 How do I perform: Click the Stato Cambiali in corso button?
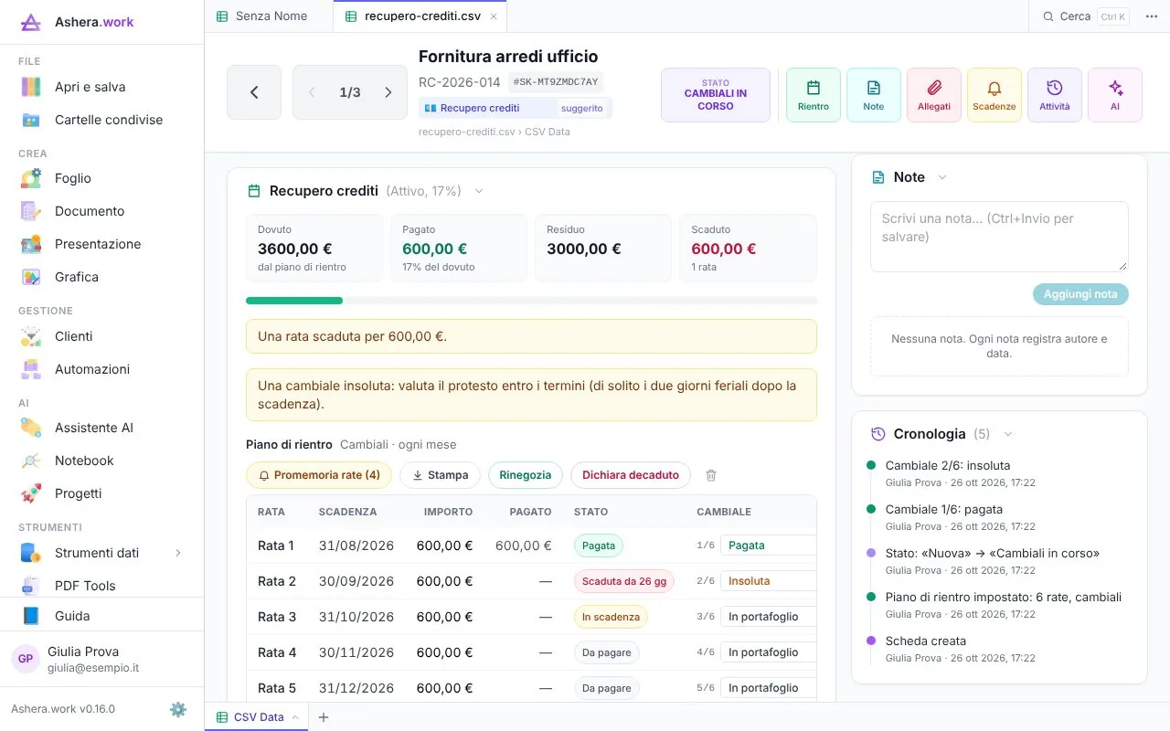[x=716, y=95]
